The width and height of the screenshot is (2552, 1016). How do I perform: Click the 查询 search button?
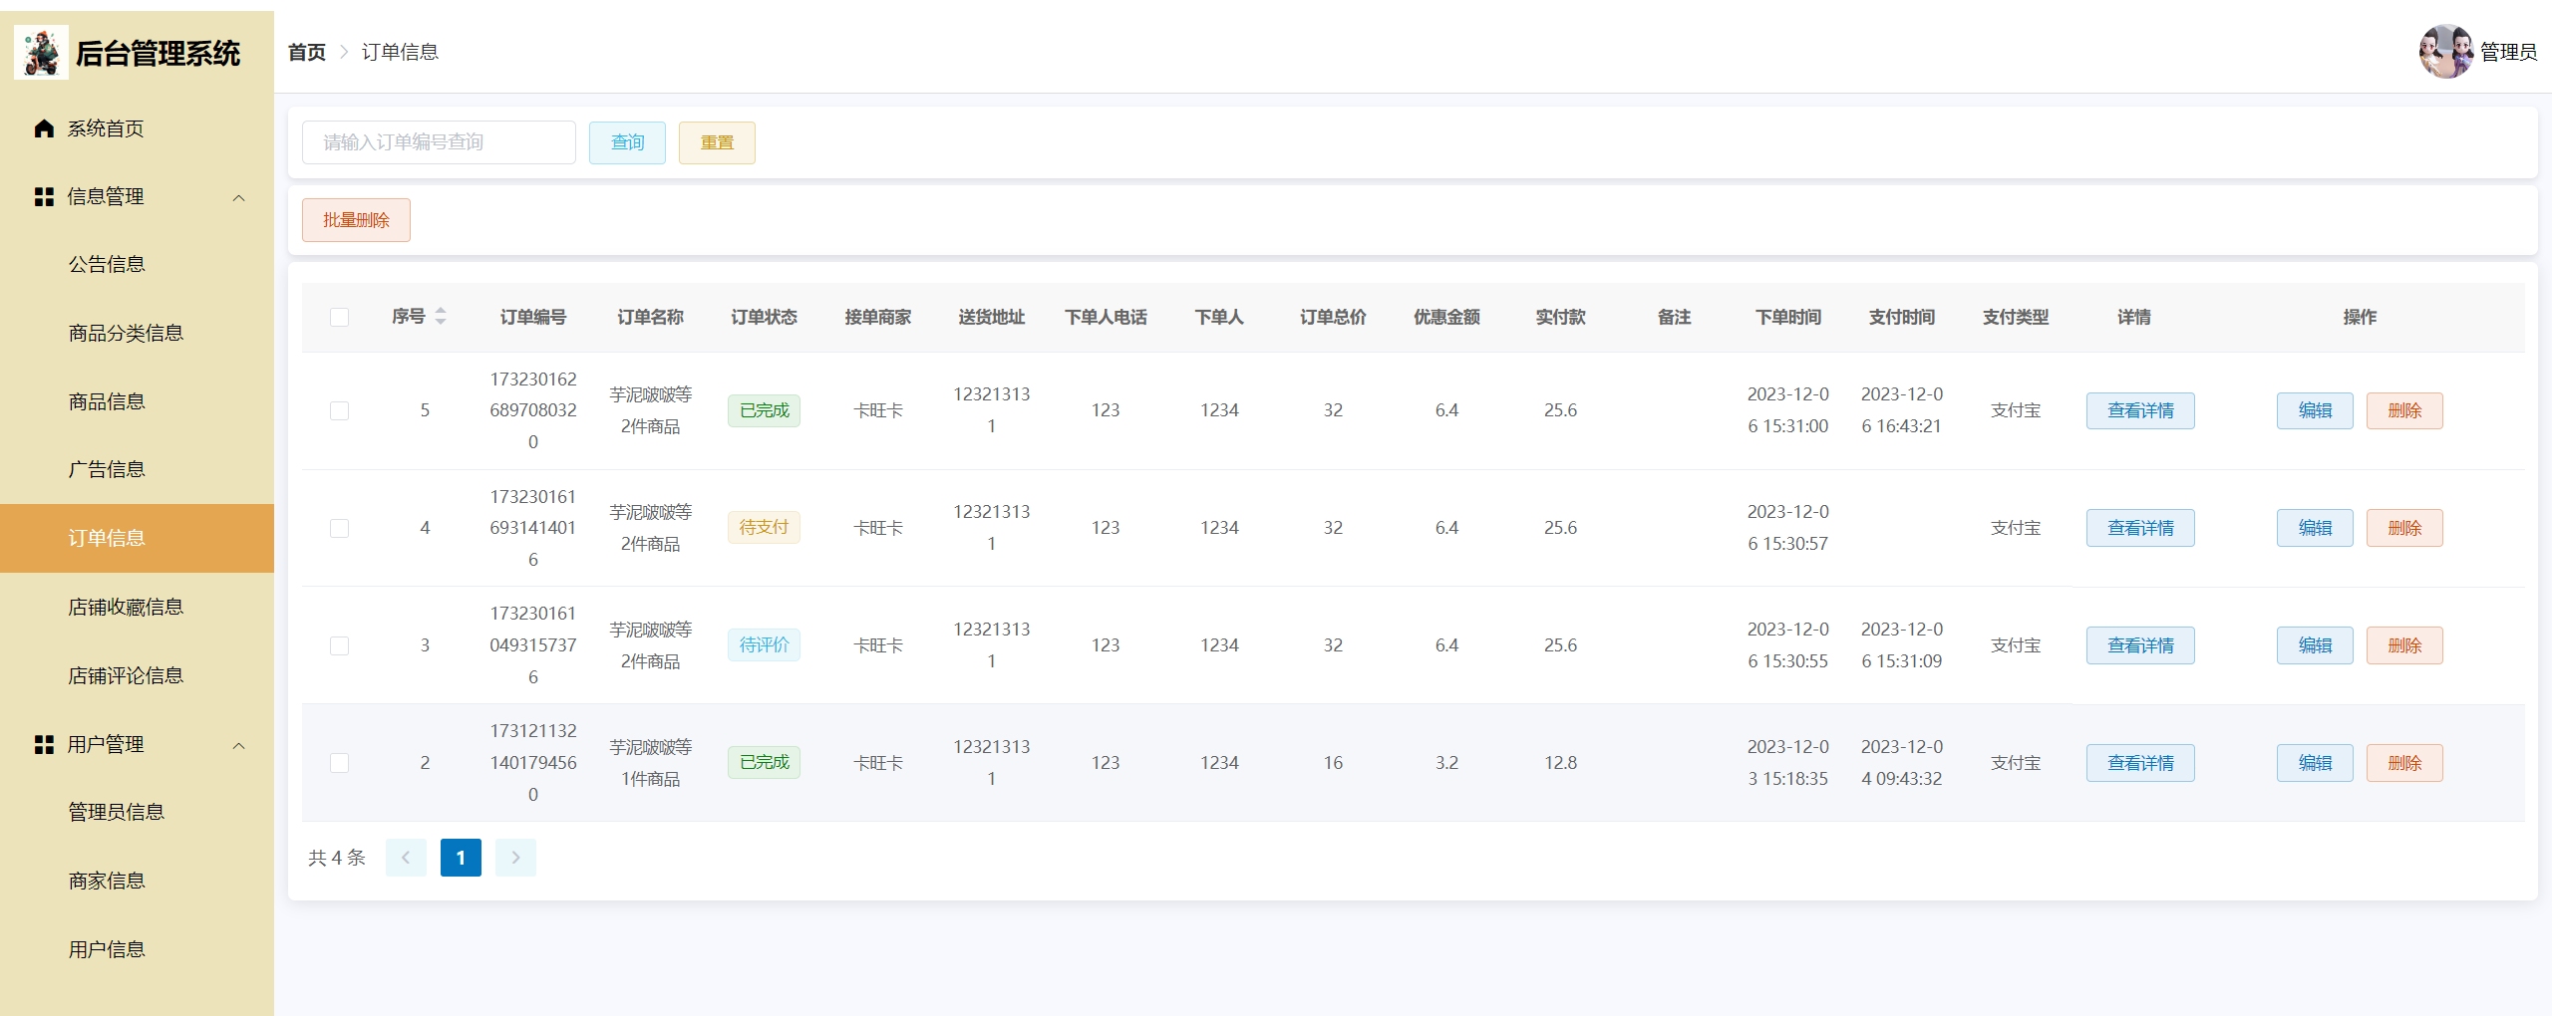(x=627, y=142)
